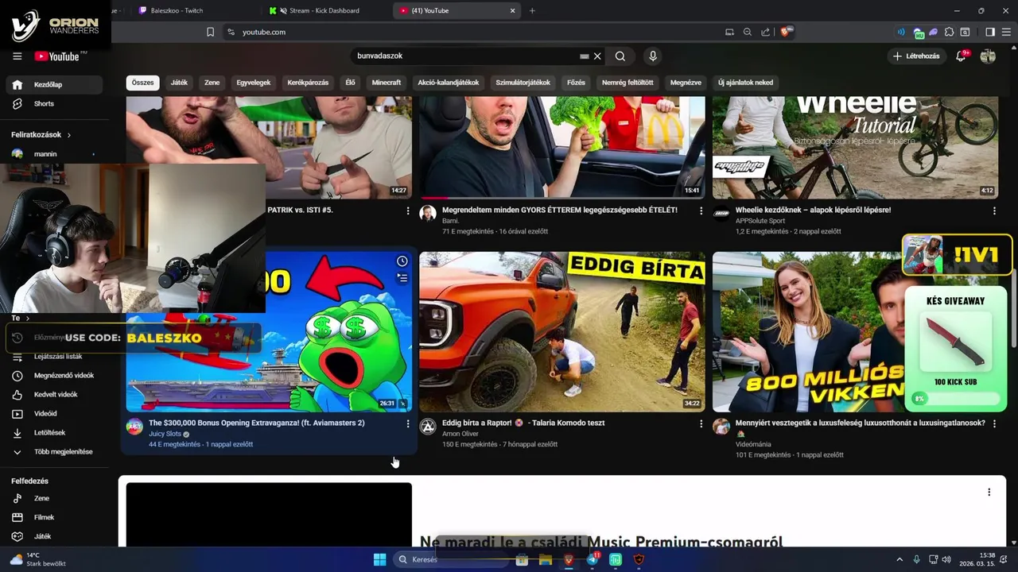Click the Létrehozás create button
1018x572 pixels.
[916, 56]
